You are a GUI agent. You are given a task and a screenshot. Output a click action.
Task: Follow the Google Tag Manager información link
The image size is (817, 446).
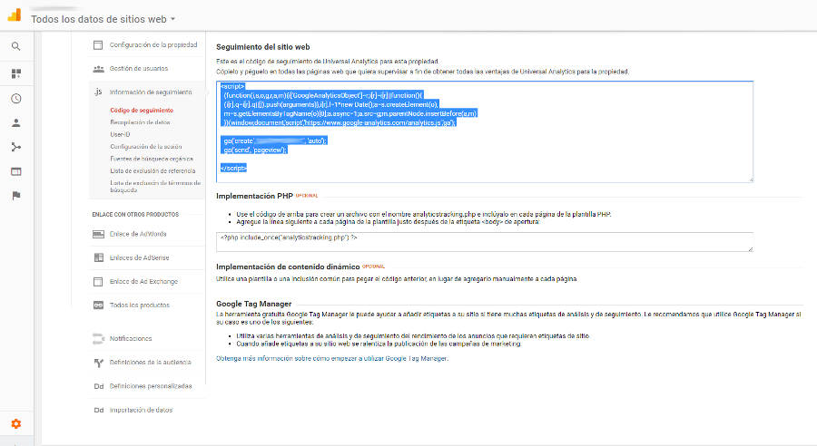tap(332, 359)
